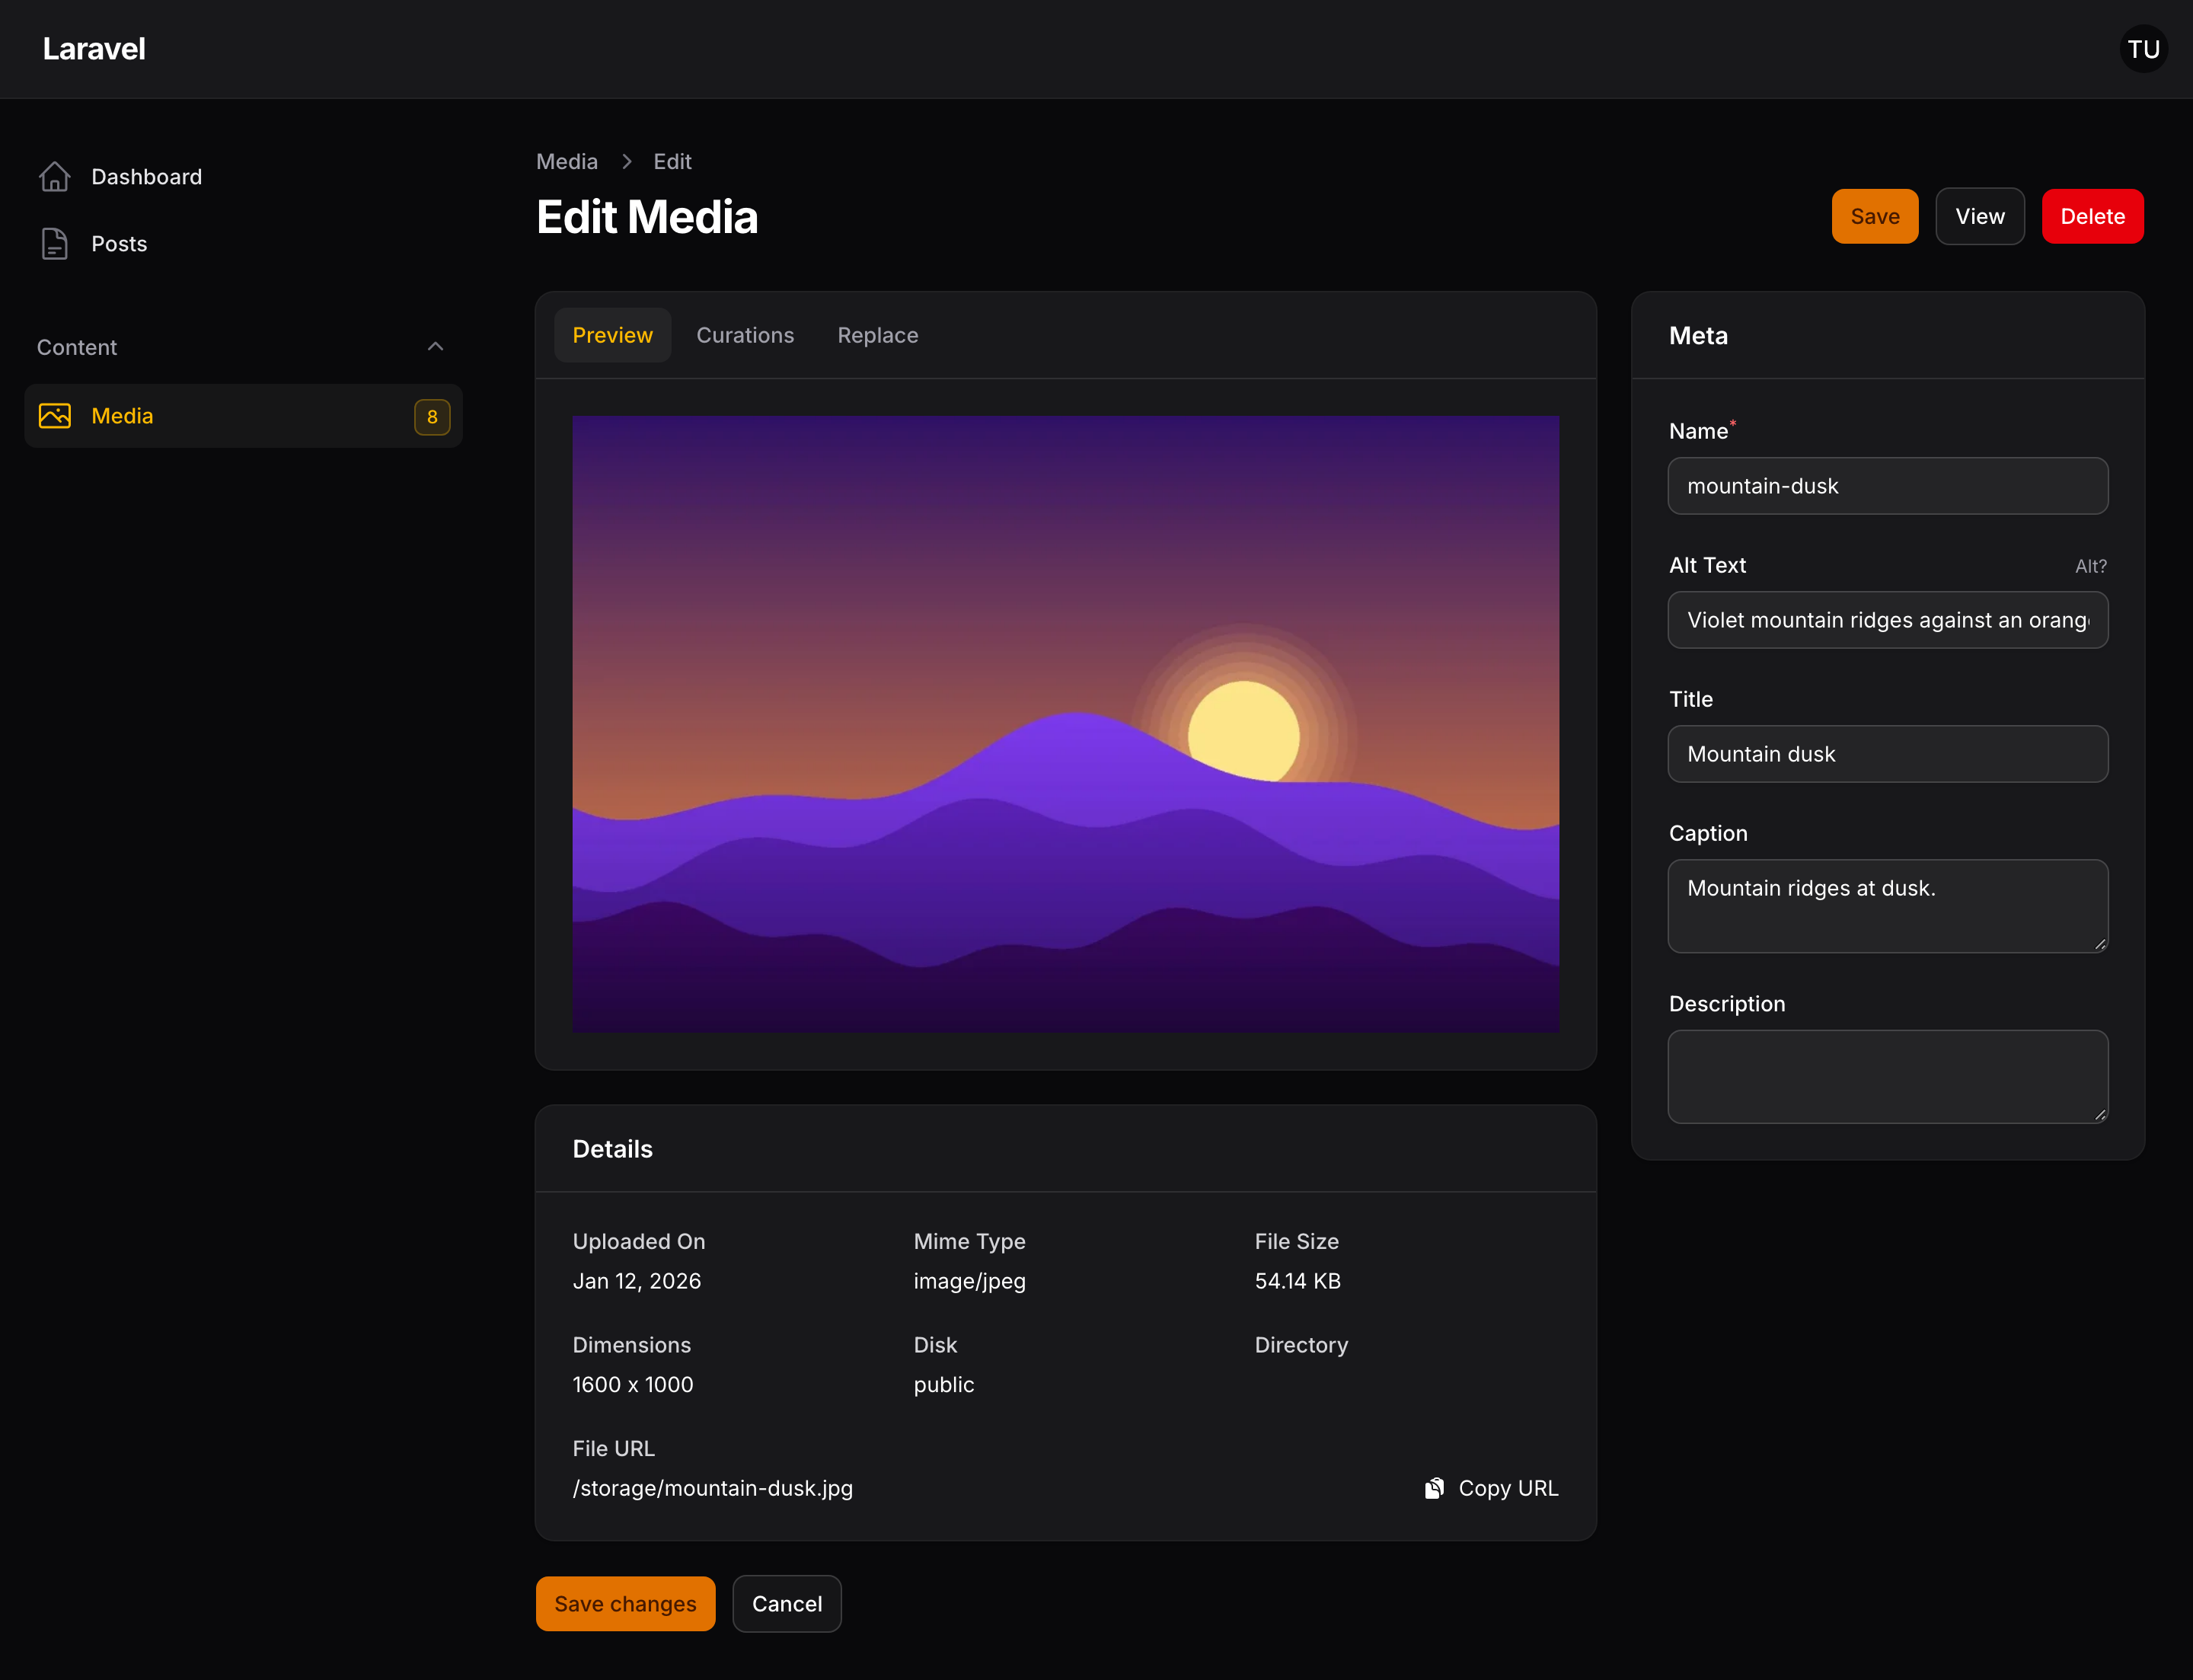Click the mountain dusk preview image
2193x1680 pixels.
(1065, 724)
